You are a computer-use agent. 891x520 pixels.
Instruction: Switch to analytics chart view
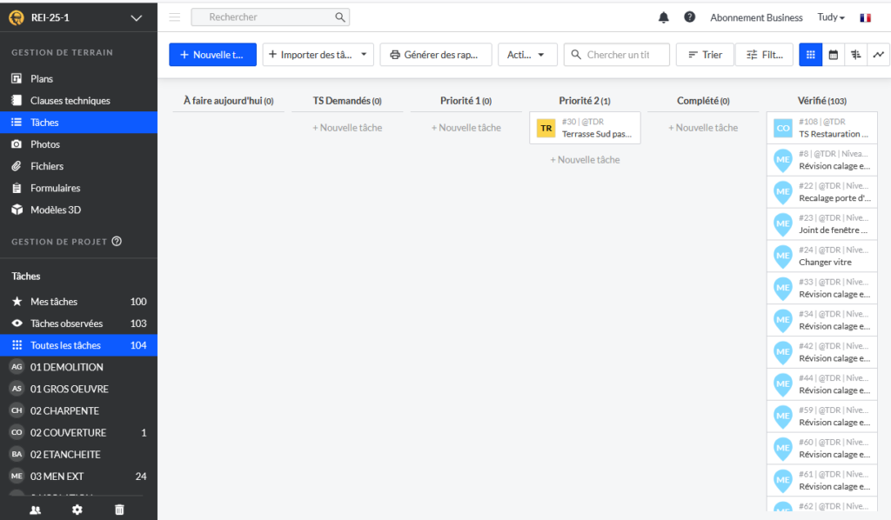click(x=879, y=55)
